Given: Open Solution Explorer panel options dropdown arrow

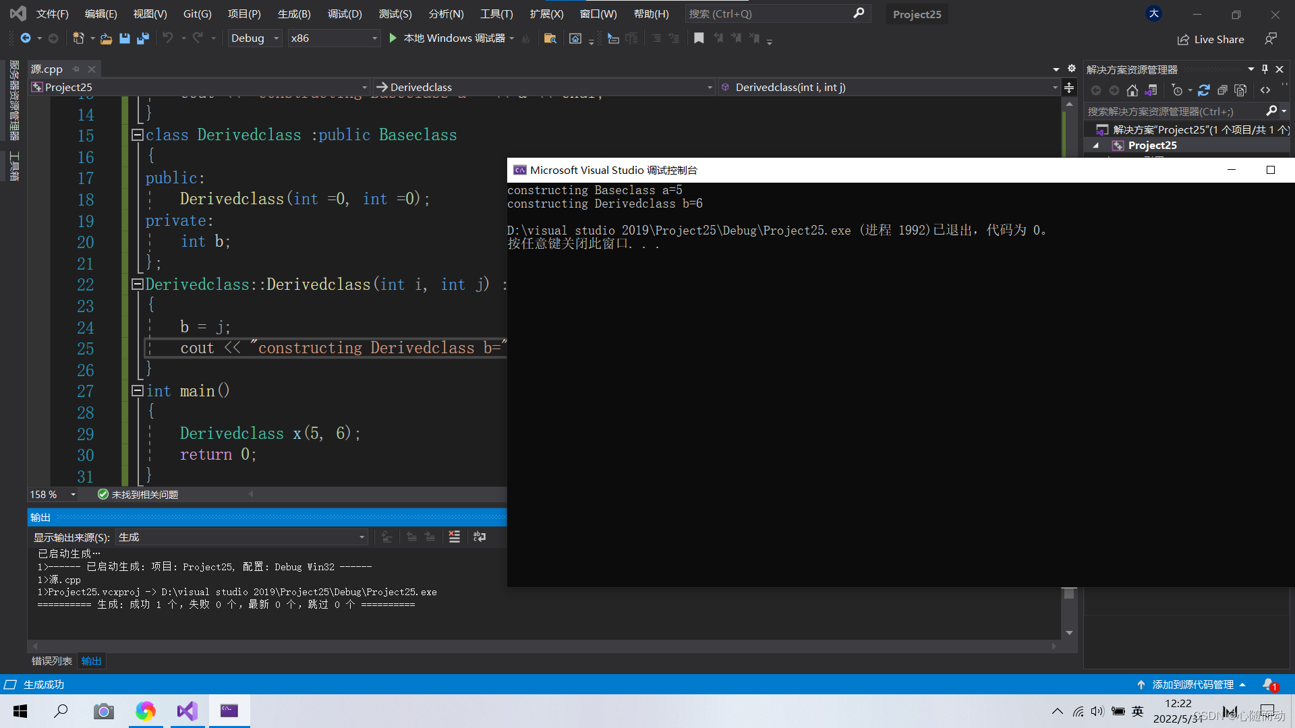Looking at the screenshot, I should (x=1251, y=69).
